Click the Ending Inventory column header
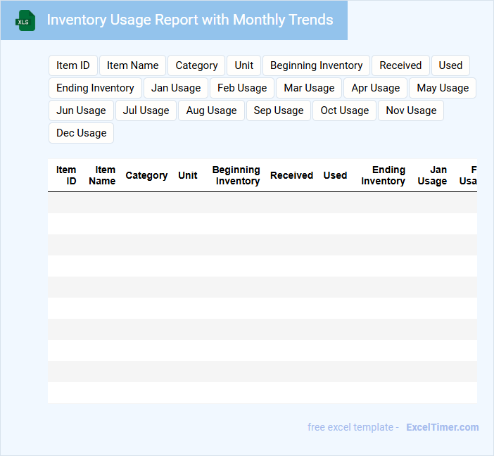494x456 pixels. click(x=384, y=175)
